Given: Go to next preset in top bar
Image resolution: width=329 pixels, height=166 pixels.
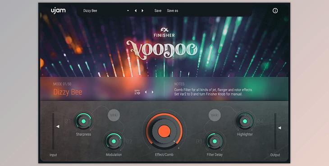Looking at the screenshot, I should (142, 11).
